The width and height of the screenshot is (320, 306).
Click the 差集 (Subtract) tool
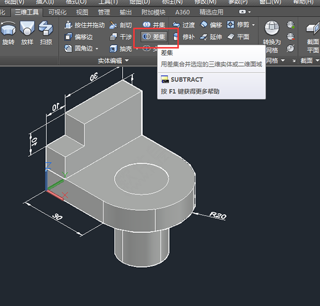tap(154, 37)
